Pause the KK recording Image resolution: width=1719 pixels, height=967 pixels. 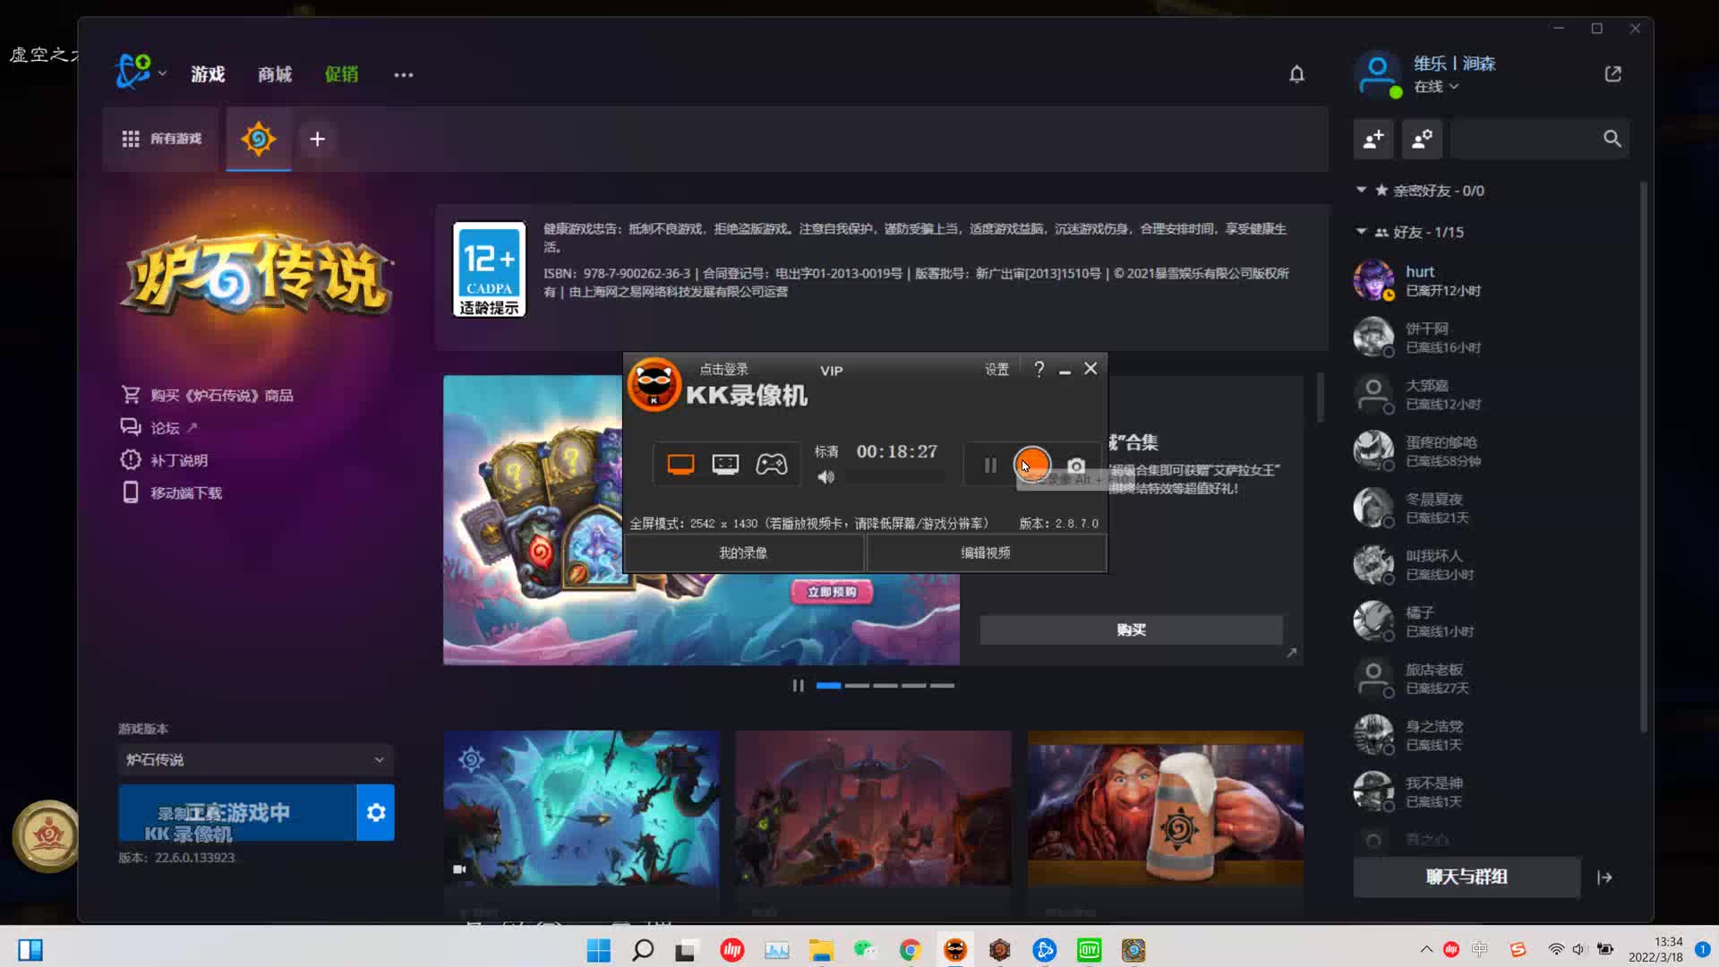(990, 465)
